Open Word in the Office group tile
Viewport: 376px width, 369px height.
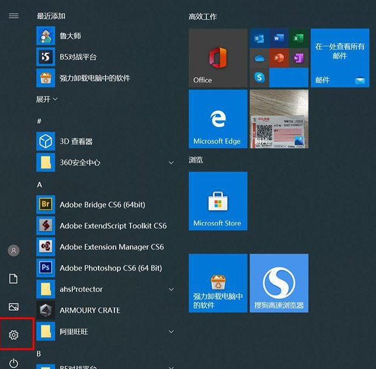tap(279, 39)
